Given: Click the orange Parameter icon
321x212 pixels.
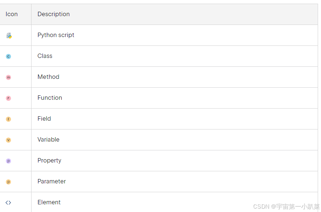Looking at the screenshot, I should (8, 182).
